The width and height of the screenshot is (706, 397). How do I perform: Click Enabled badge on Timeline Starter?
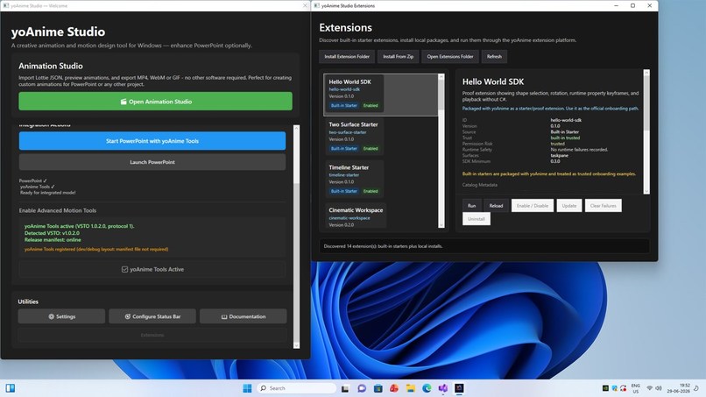tap(371, 191)
